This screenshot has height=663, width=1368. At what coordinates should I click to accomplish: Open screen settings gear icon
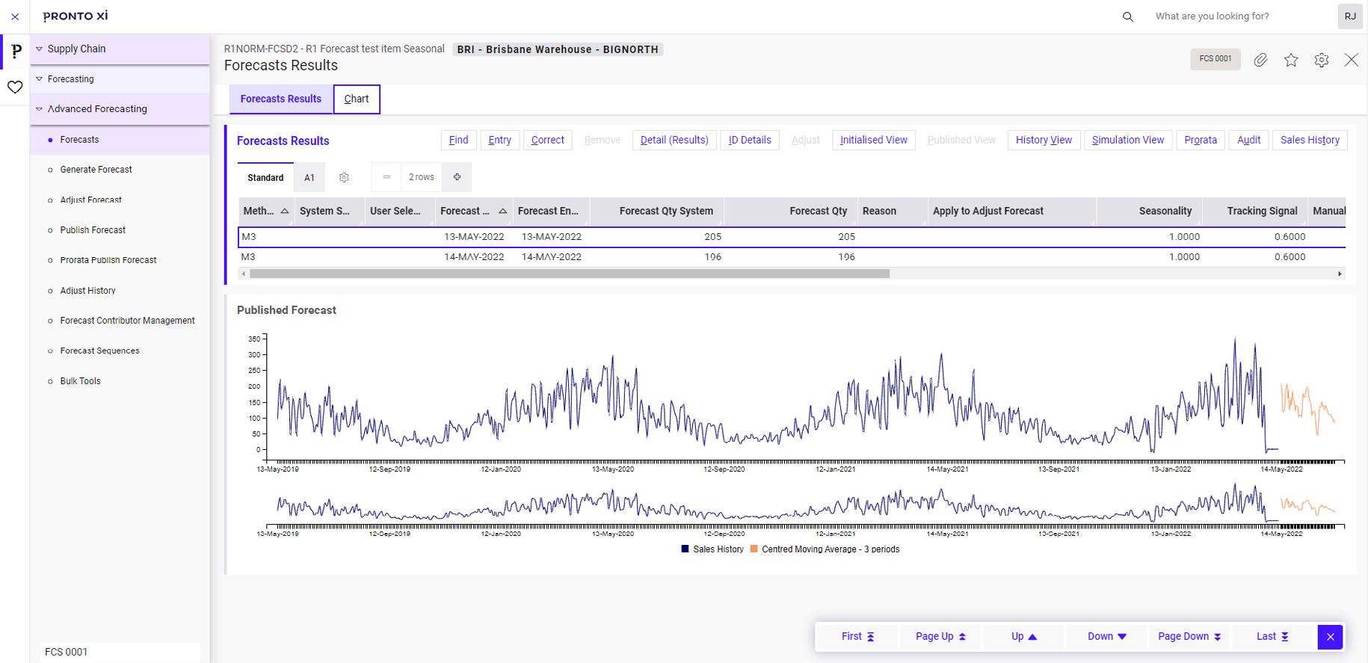(1322, 60)
